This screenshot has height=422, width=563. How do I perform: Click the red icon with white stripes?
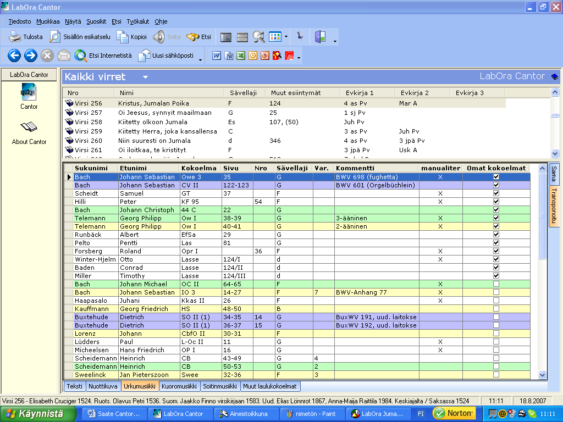click(x=289, y=55)
